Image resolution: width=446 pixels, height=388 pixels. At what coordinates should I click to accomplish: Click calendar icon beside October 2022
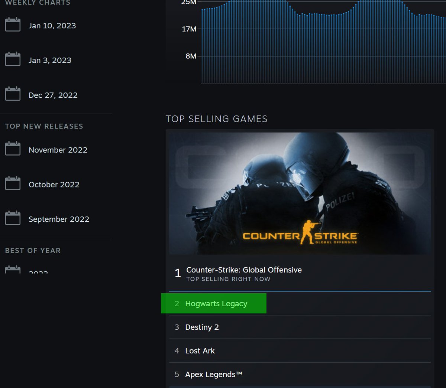pyautogui.click(x=13, y=183)
